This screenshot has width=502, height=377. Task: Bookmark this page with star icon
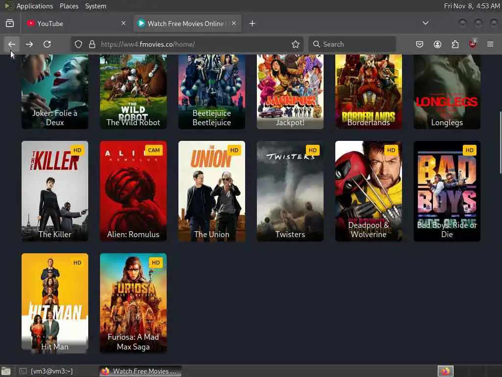[296, 44]
